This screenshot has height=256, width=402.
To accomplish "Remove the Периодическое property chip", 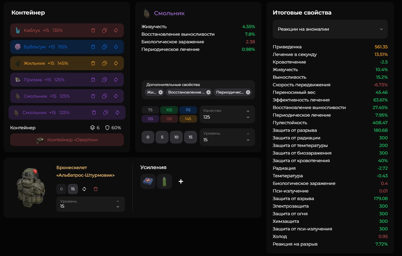I will click(x=248, y=92).
